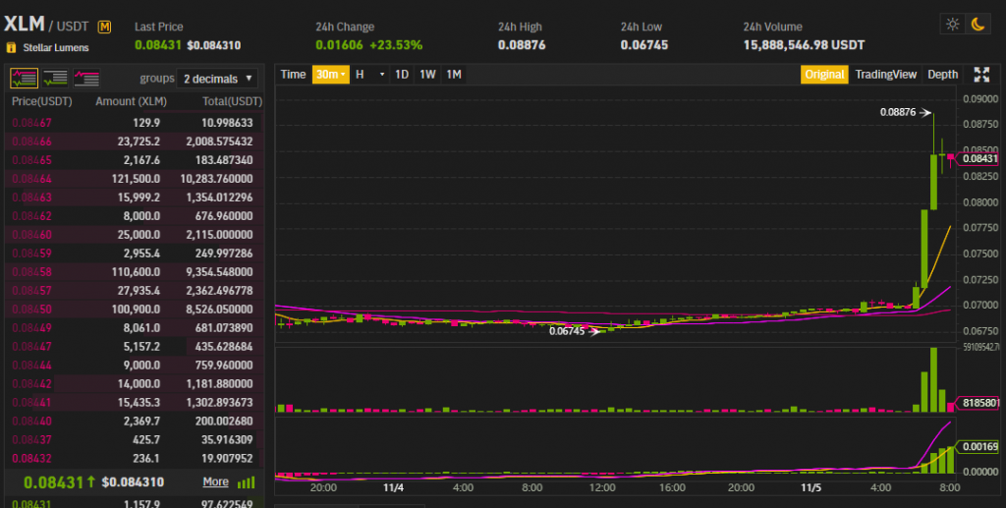
Task: Expand chart to fullscreen
Action: [x=980, y=75]
